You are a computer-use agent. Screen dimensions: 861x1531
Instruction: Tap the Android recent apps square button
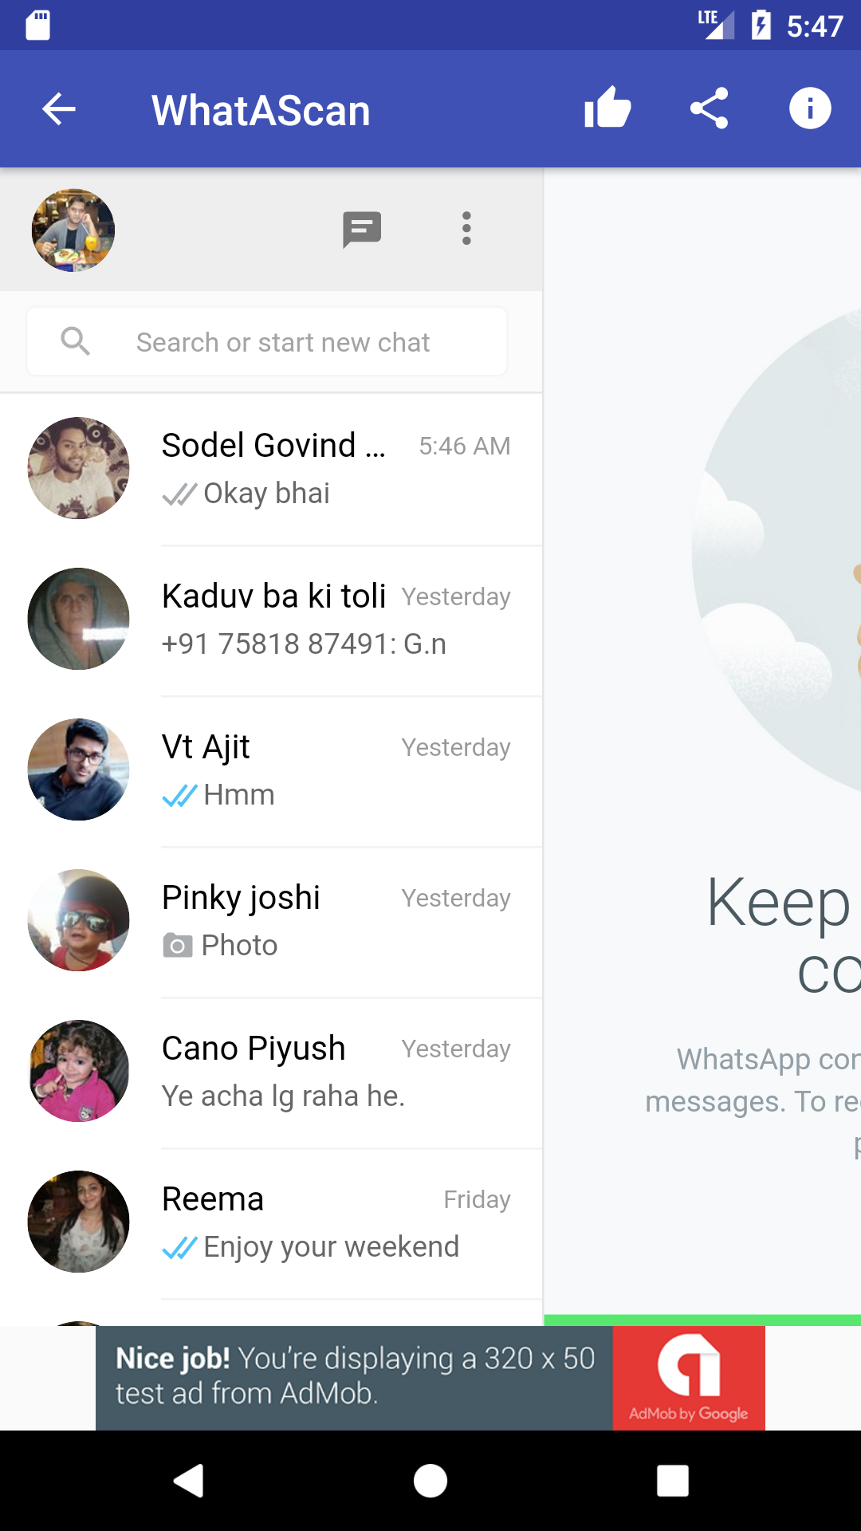pos(673,1481)
